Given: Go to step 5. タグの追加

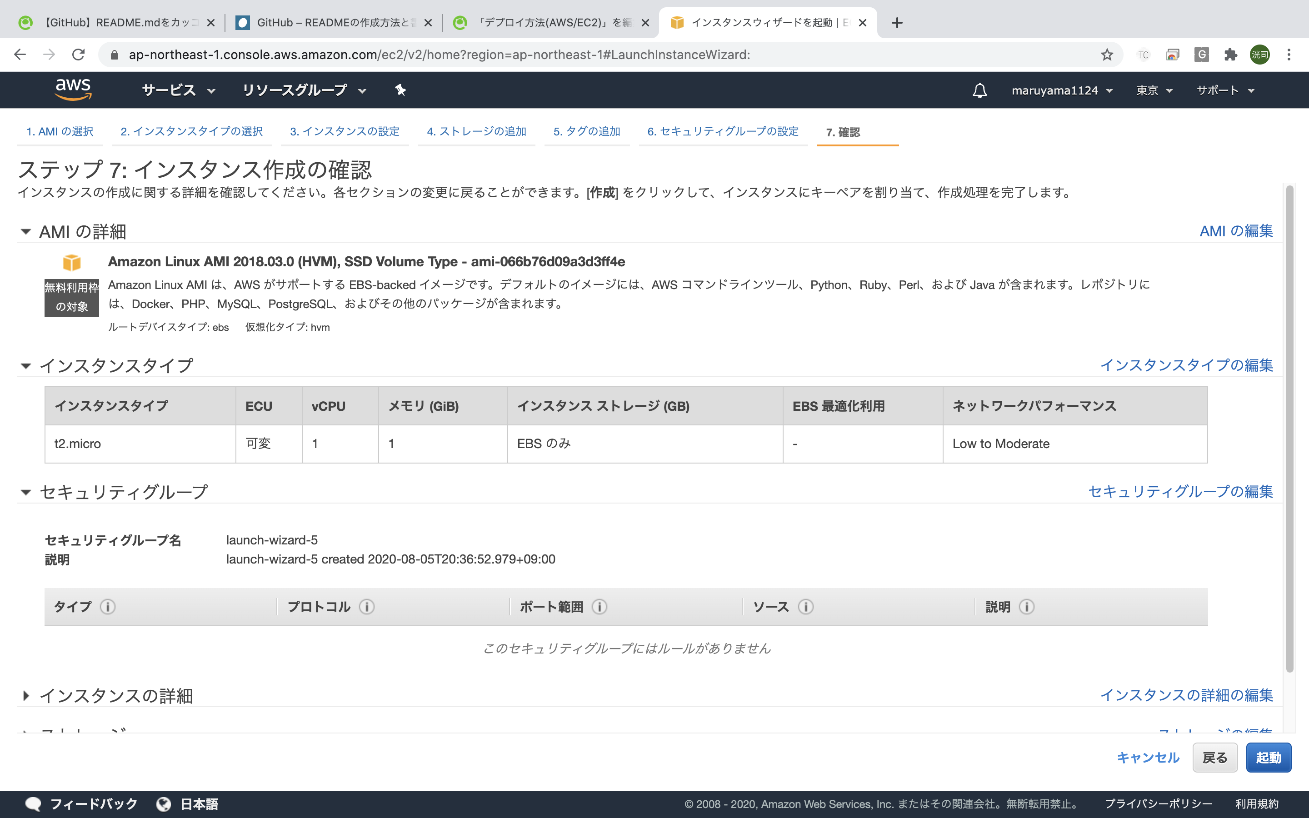Looking at the screenshot, I should (x=587, y=131).
